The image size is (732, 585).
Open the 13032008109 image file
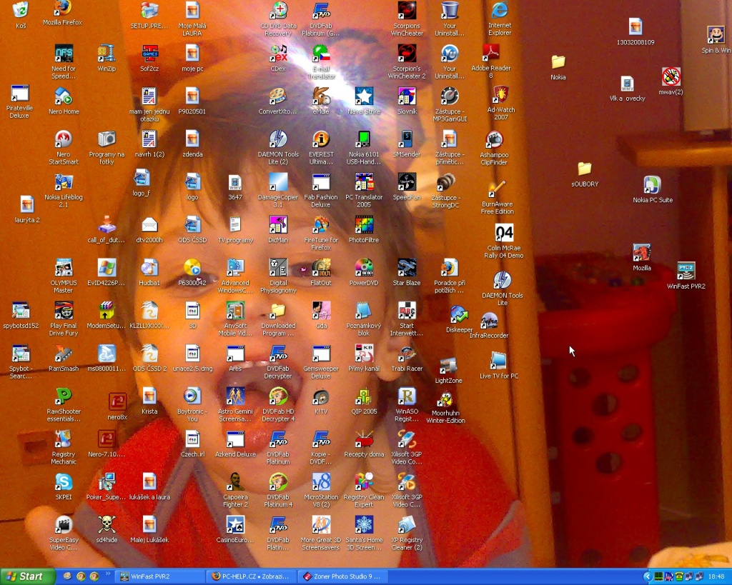point(635,31)
